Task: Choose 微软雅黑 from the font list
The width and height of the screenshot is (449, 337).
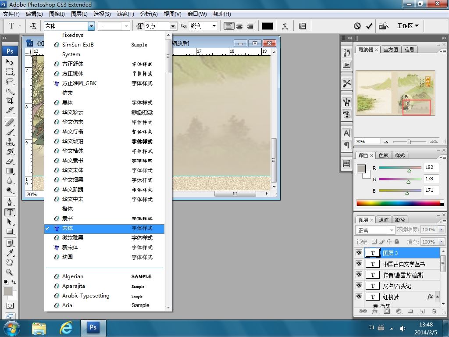Action: 104,238
